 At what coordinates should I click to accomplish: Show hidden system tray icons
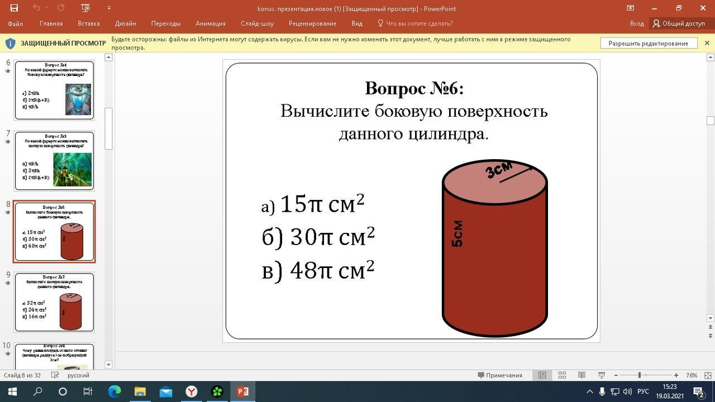[x=590, y=391]
